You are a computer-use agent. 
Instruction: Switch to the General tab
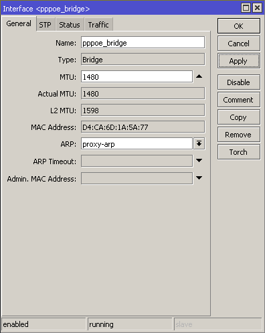[x=19, y=23]
